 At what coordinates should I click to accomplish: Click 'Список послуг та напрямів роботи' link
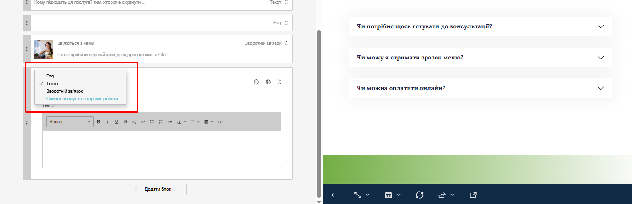click(x=82, y=99)
